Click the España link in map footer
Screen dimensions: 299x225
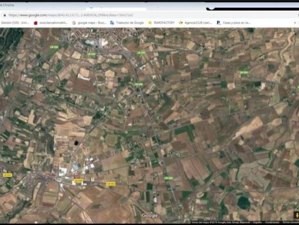[x=257, y=222]
